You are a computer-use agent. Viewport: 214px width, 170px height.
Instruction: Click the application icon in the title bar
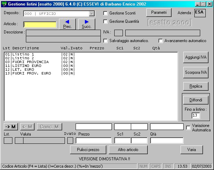tap(4, 4)
